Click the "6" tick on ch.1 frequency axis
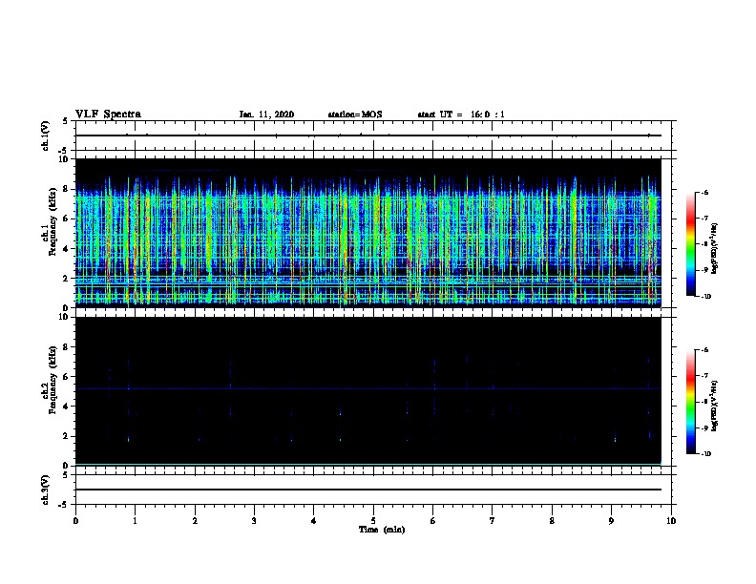Viewport: 756px width, 584px height. click(67, 219)
